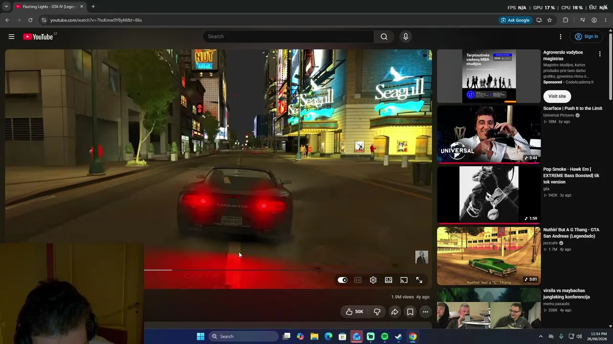
Task: Click the Windows taskbar search box
Action: point(244,336)
